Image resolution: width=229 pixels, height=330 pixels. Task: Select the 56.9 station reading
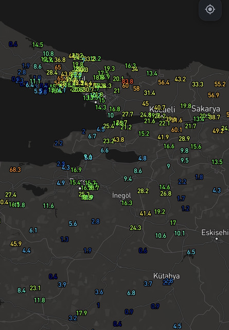(x=214, y=95)
